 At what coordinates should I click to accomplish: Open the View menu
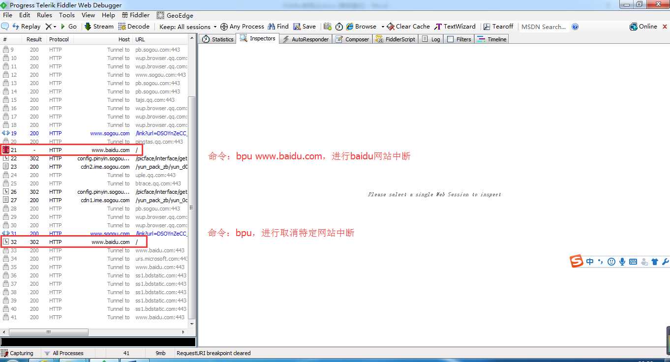pos(89,15)
